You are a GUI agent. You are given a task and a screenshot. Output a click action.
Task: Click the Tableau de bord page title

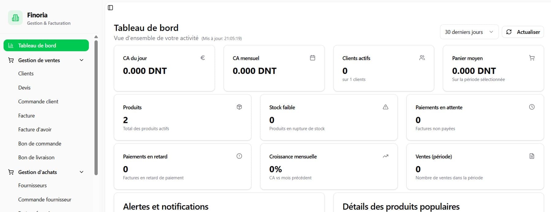[146, 28]
